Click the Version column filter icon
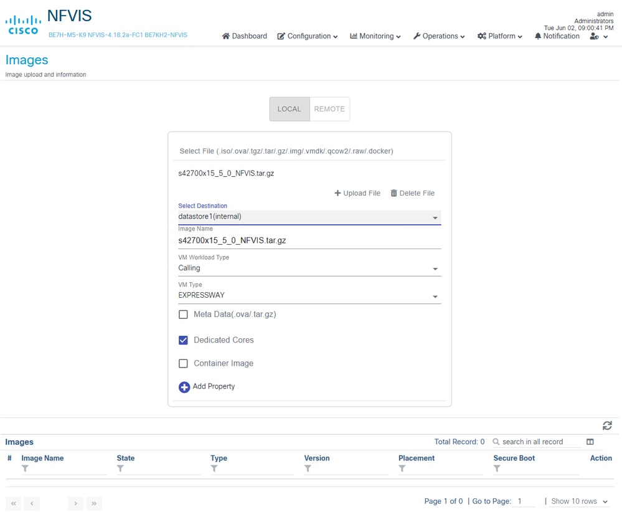 pos(308,468)
